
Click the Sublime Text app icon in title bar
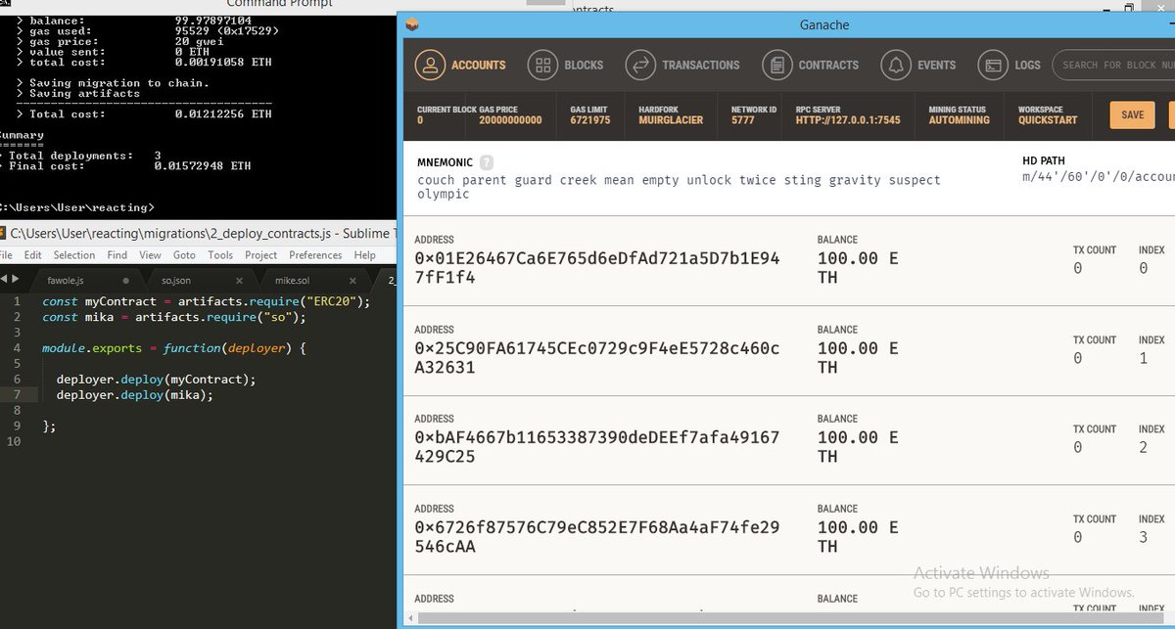pos(4,233)
